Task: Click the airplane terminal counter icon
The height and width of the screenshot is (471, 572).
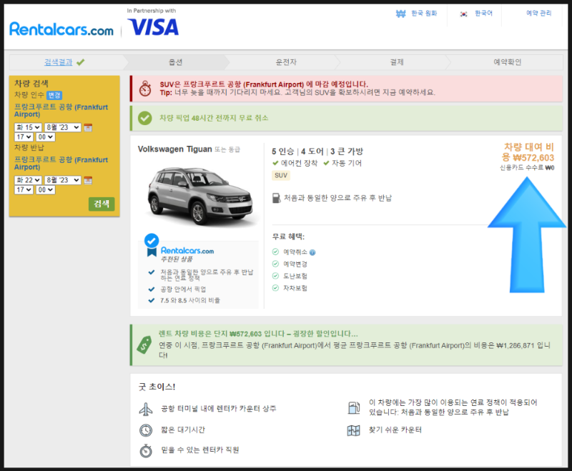Action: [x=146, y=409]
